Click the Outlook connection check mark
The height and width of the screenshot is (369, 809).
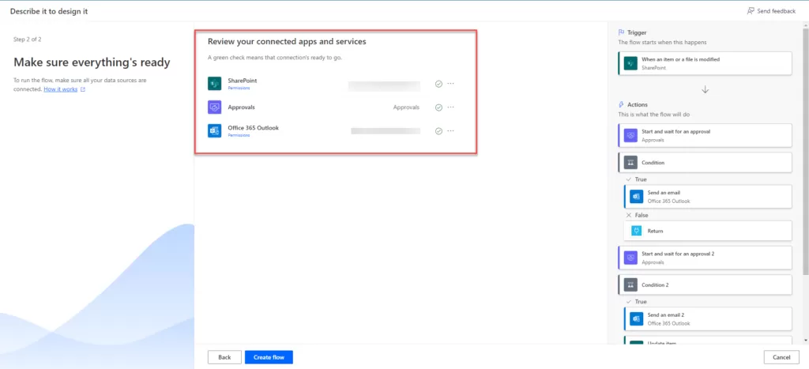coord(438,131)
